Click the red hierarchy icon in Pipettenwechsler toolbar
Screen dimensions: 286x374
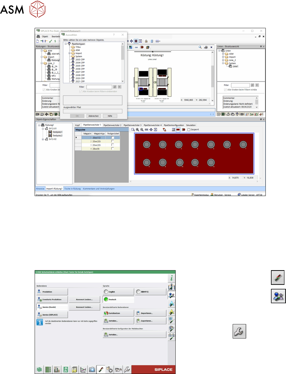[165, 130]
